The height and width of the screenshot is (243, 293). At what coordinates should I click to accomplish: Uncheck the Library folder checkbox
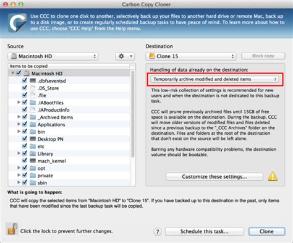25,153
